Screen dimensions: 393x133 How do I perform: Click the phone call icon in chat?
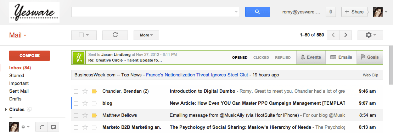tap(41, 127)
